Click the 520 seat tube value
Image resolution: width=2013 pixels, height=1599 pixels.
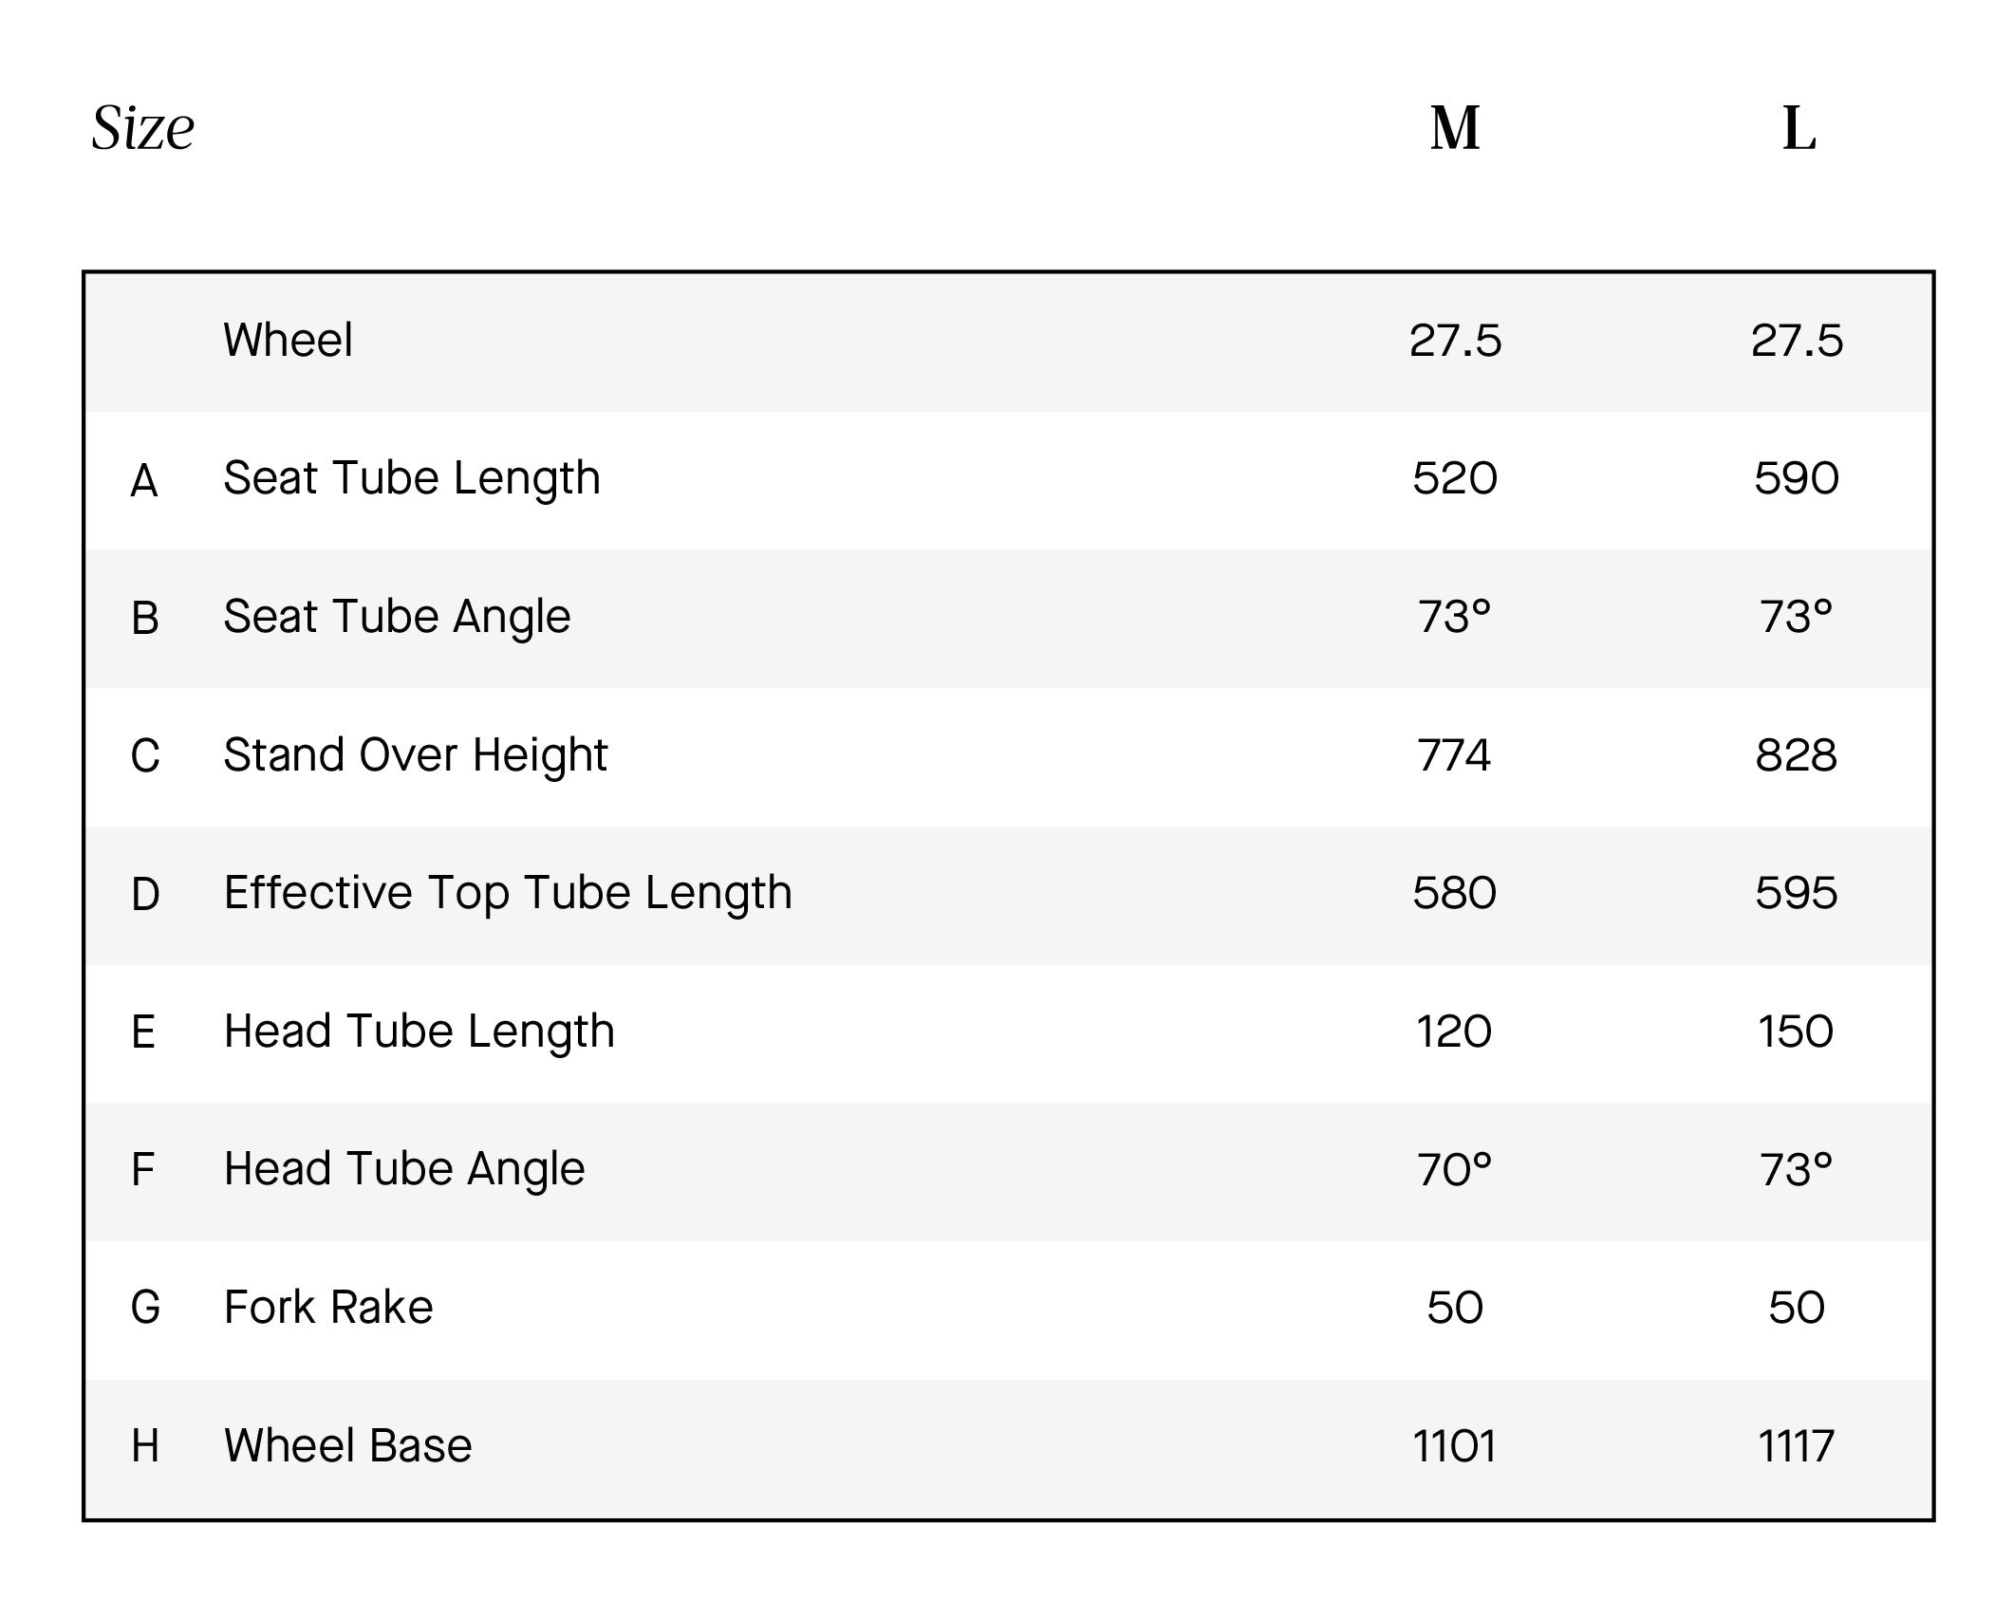pos(1454,477)
